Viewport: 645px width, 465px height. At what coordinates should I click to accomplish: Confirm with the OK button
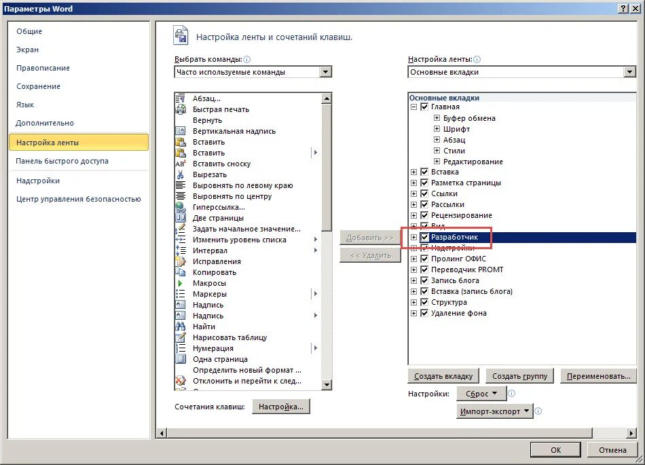[556, 450]
